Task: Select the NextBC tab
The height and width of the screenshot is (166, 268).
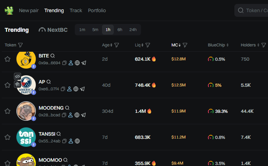Action: [x=53, y=30]
